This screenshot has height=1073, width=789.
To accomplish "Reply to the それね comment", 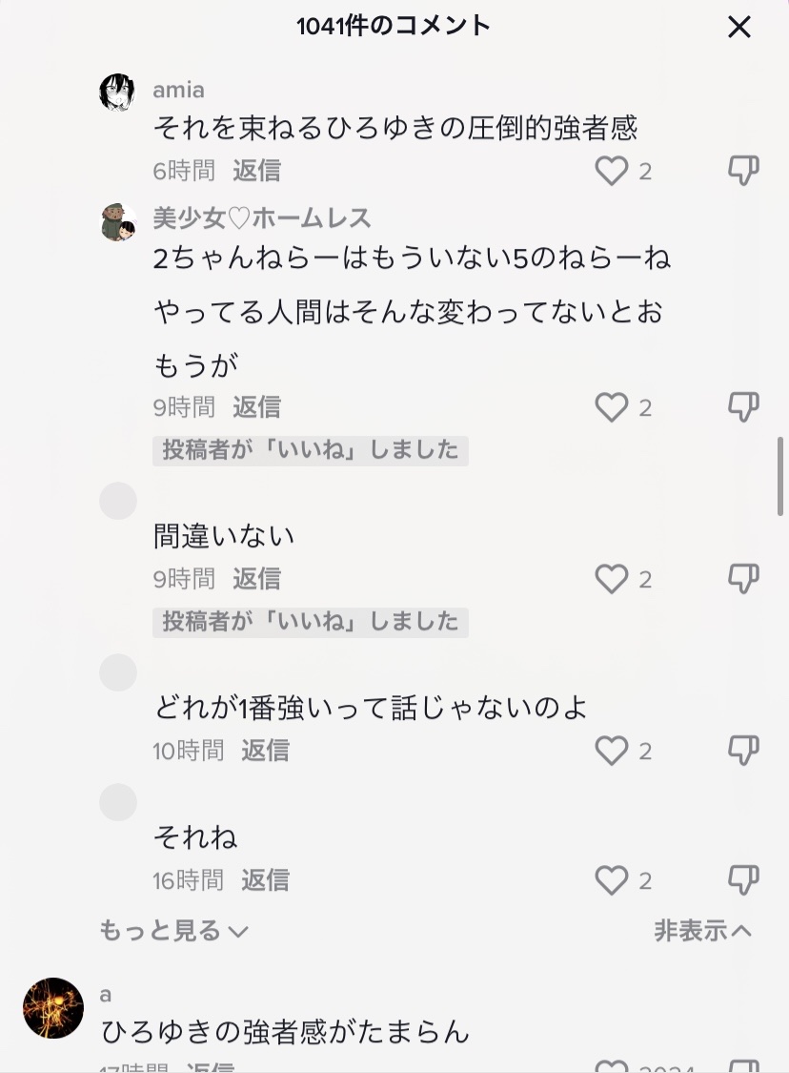I will tap(265, 880).
